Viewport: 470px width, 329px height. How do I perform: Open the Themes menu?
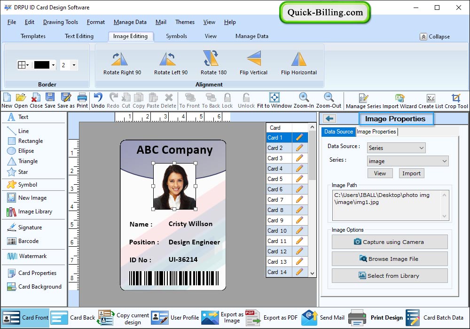tap(185, 22)
